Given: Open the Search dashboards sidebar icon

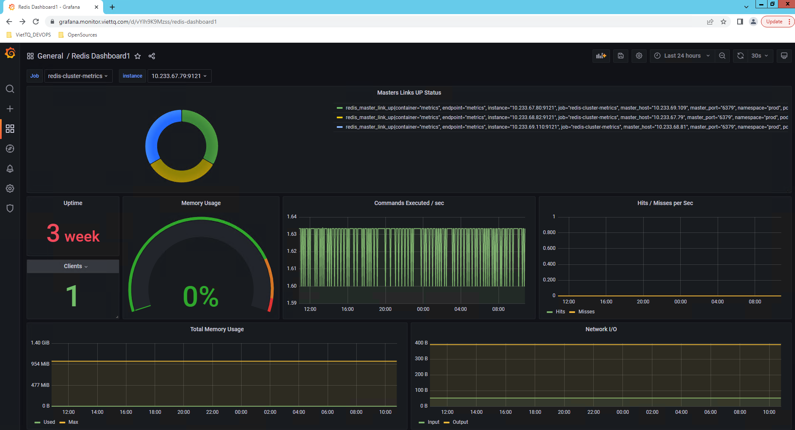Looking at the screenshot, I should (x=10, y=89).
